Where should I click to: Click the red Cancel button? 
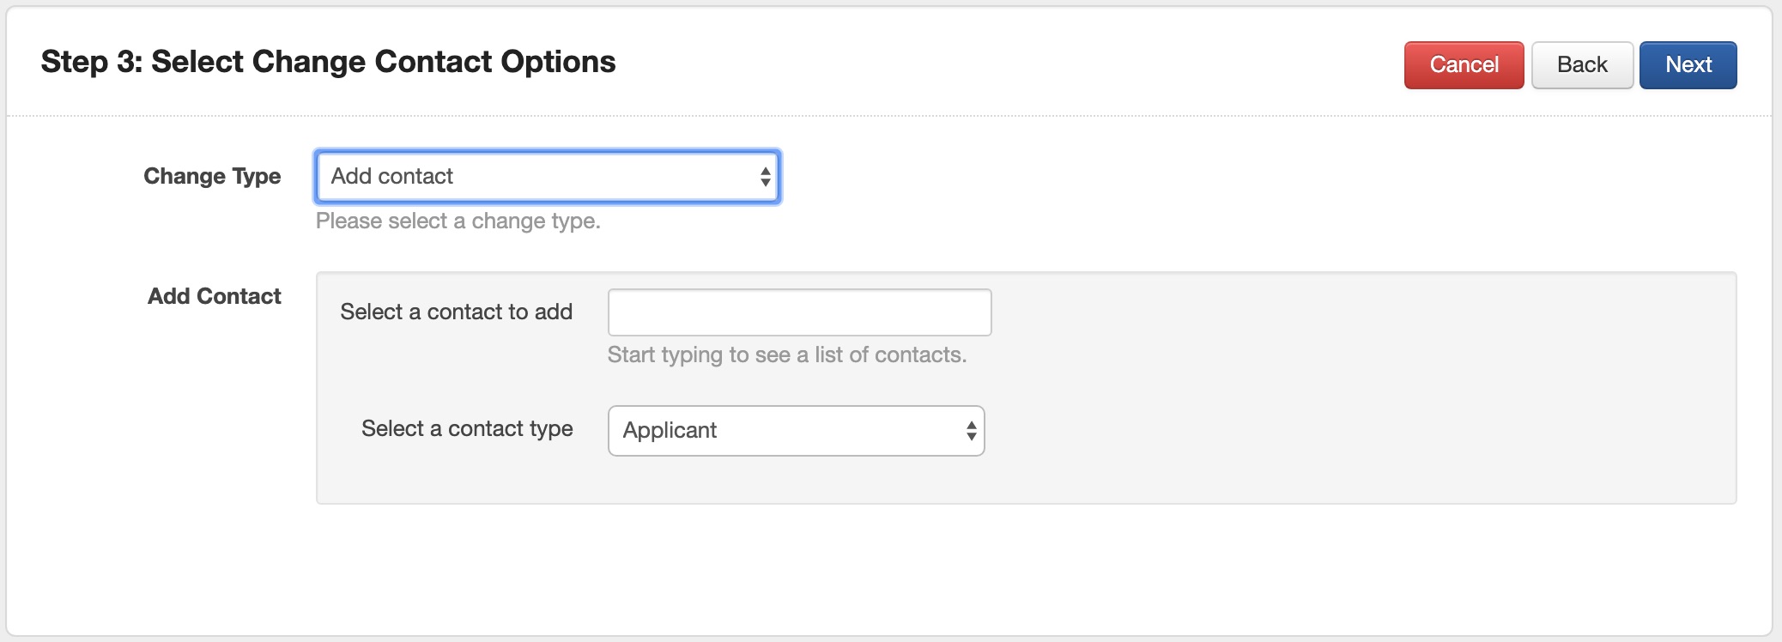1464,65
